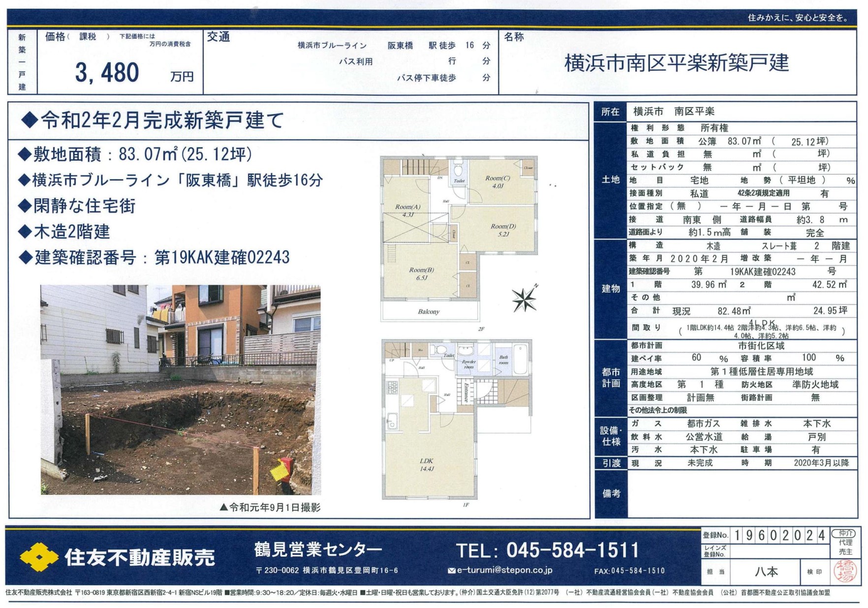Click the 2F toilet fixture symbol
The width and height of the screenshot is (868, 608).
[459, 170]
